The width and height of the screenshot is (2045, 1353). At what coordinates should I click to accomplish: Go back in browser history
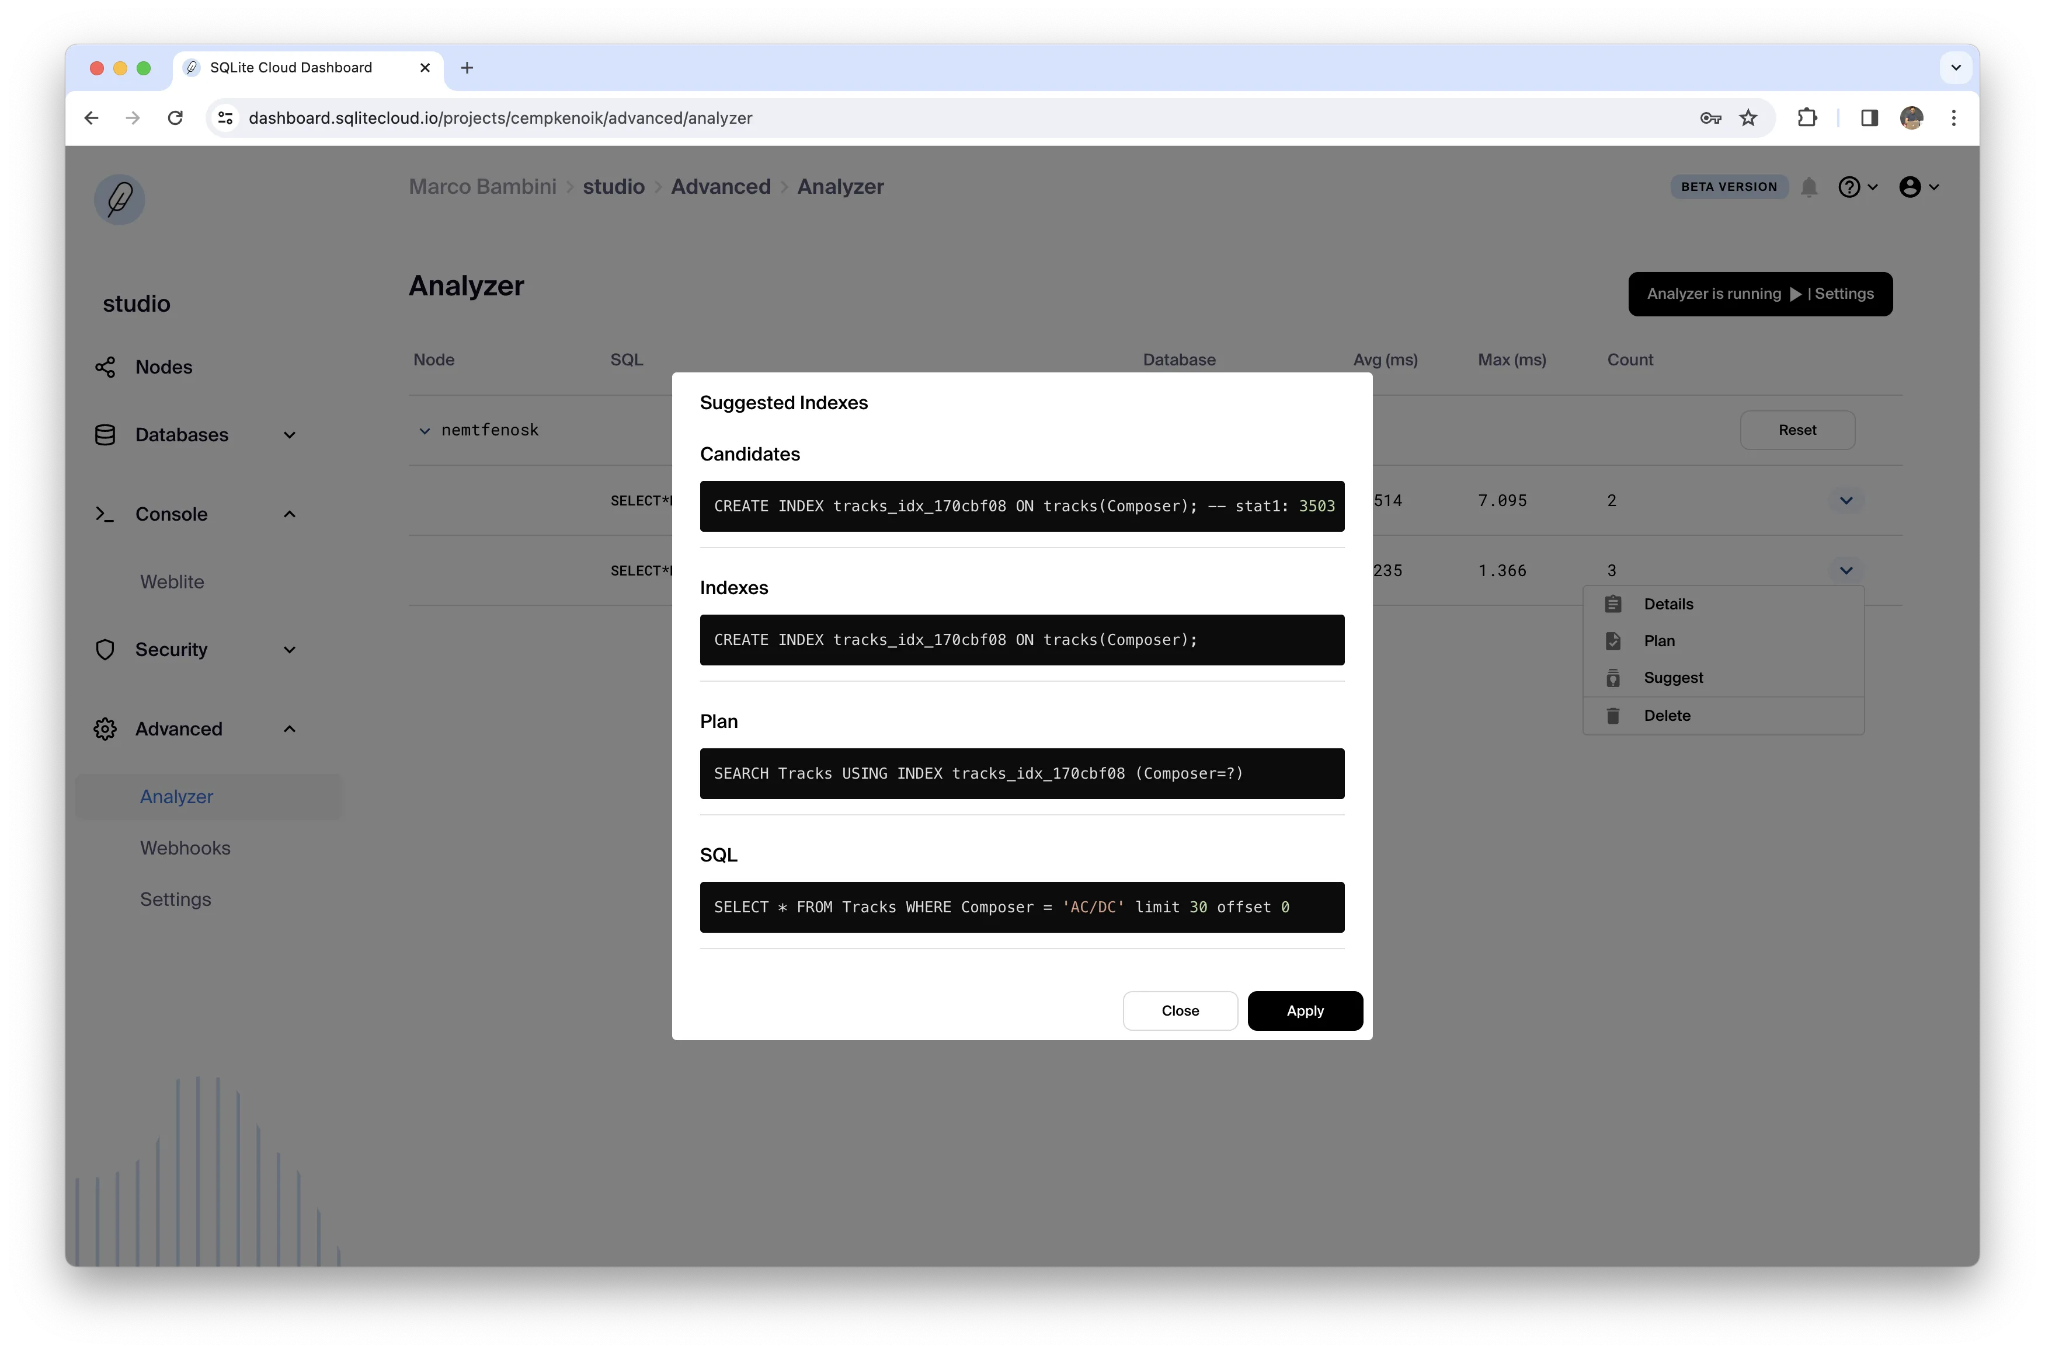click(92, 117)
